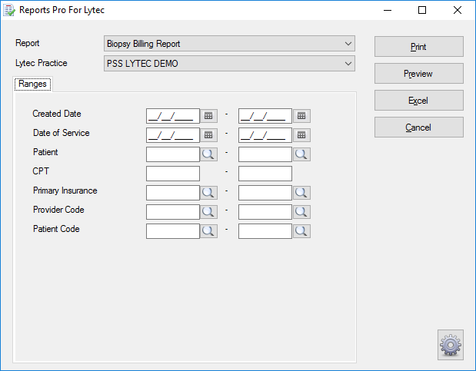476x371 pixels.
Task: Export report with Excel button
Action: [x=419, y=101]
